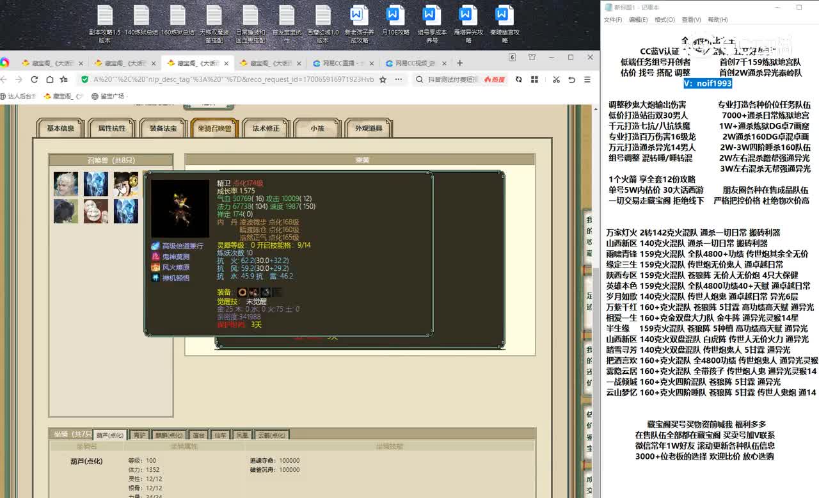
Task: Select first ice crystal summon in top row
Action: click(x=96, y=184)
